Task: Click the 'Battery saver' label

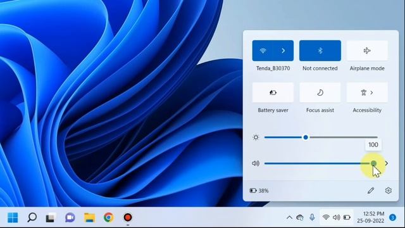Action: (273, 110)
